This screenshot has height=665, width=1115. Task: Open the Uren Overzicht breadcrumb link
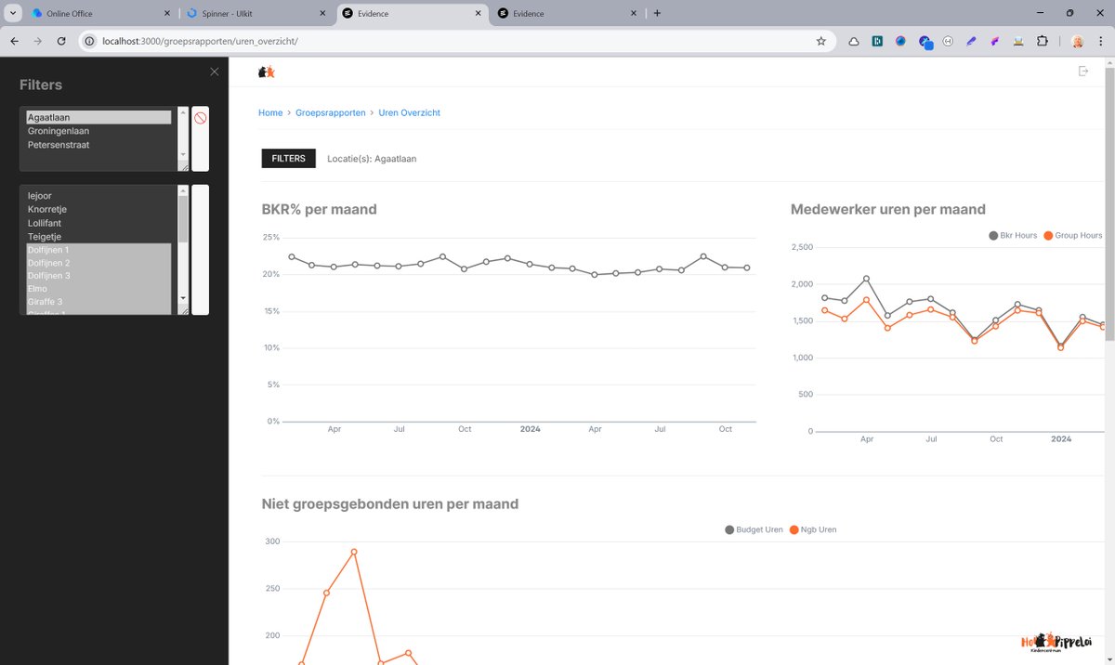coord(410,112)
